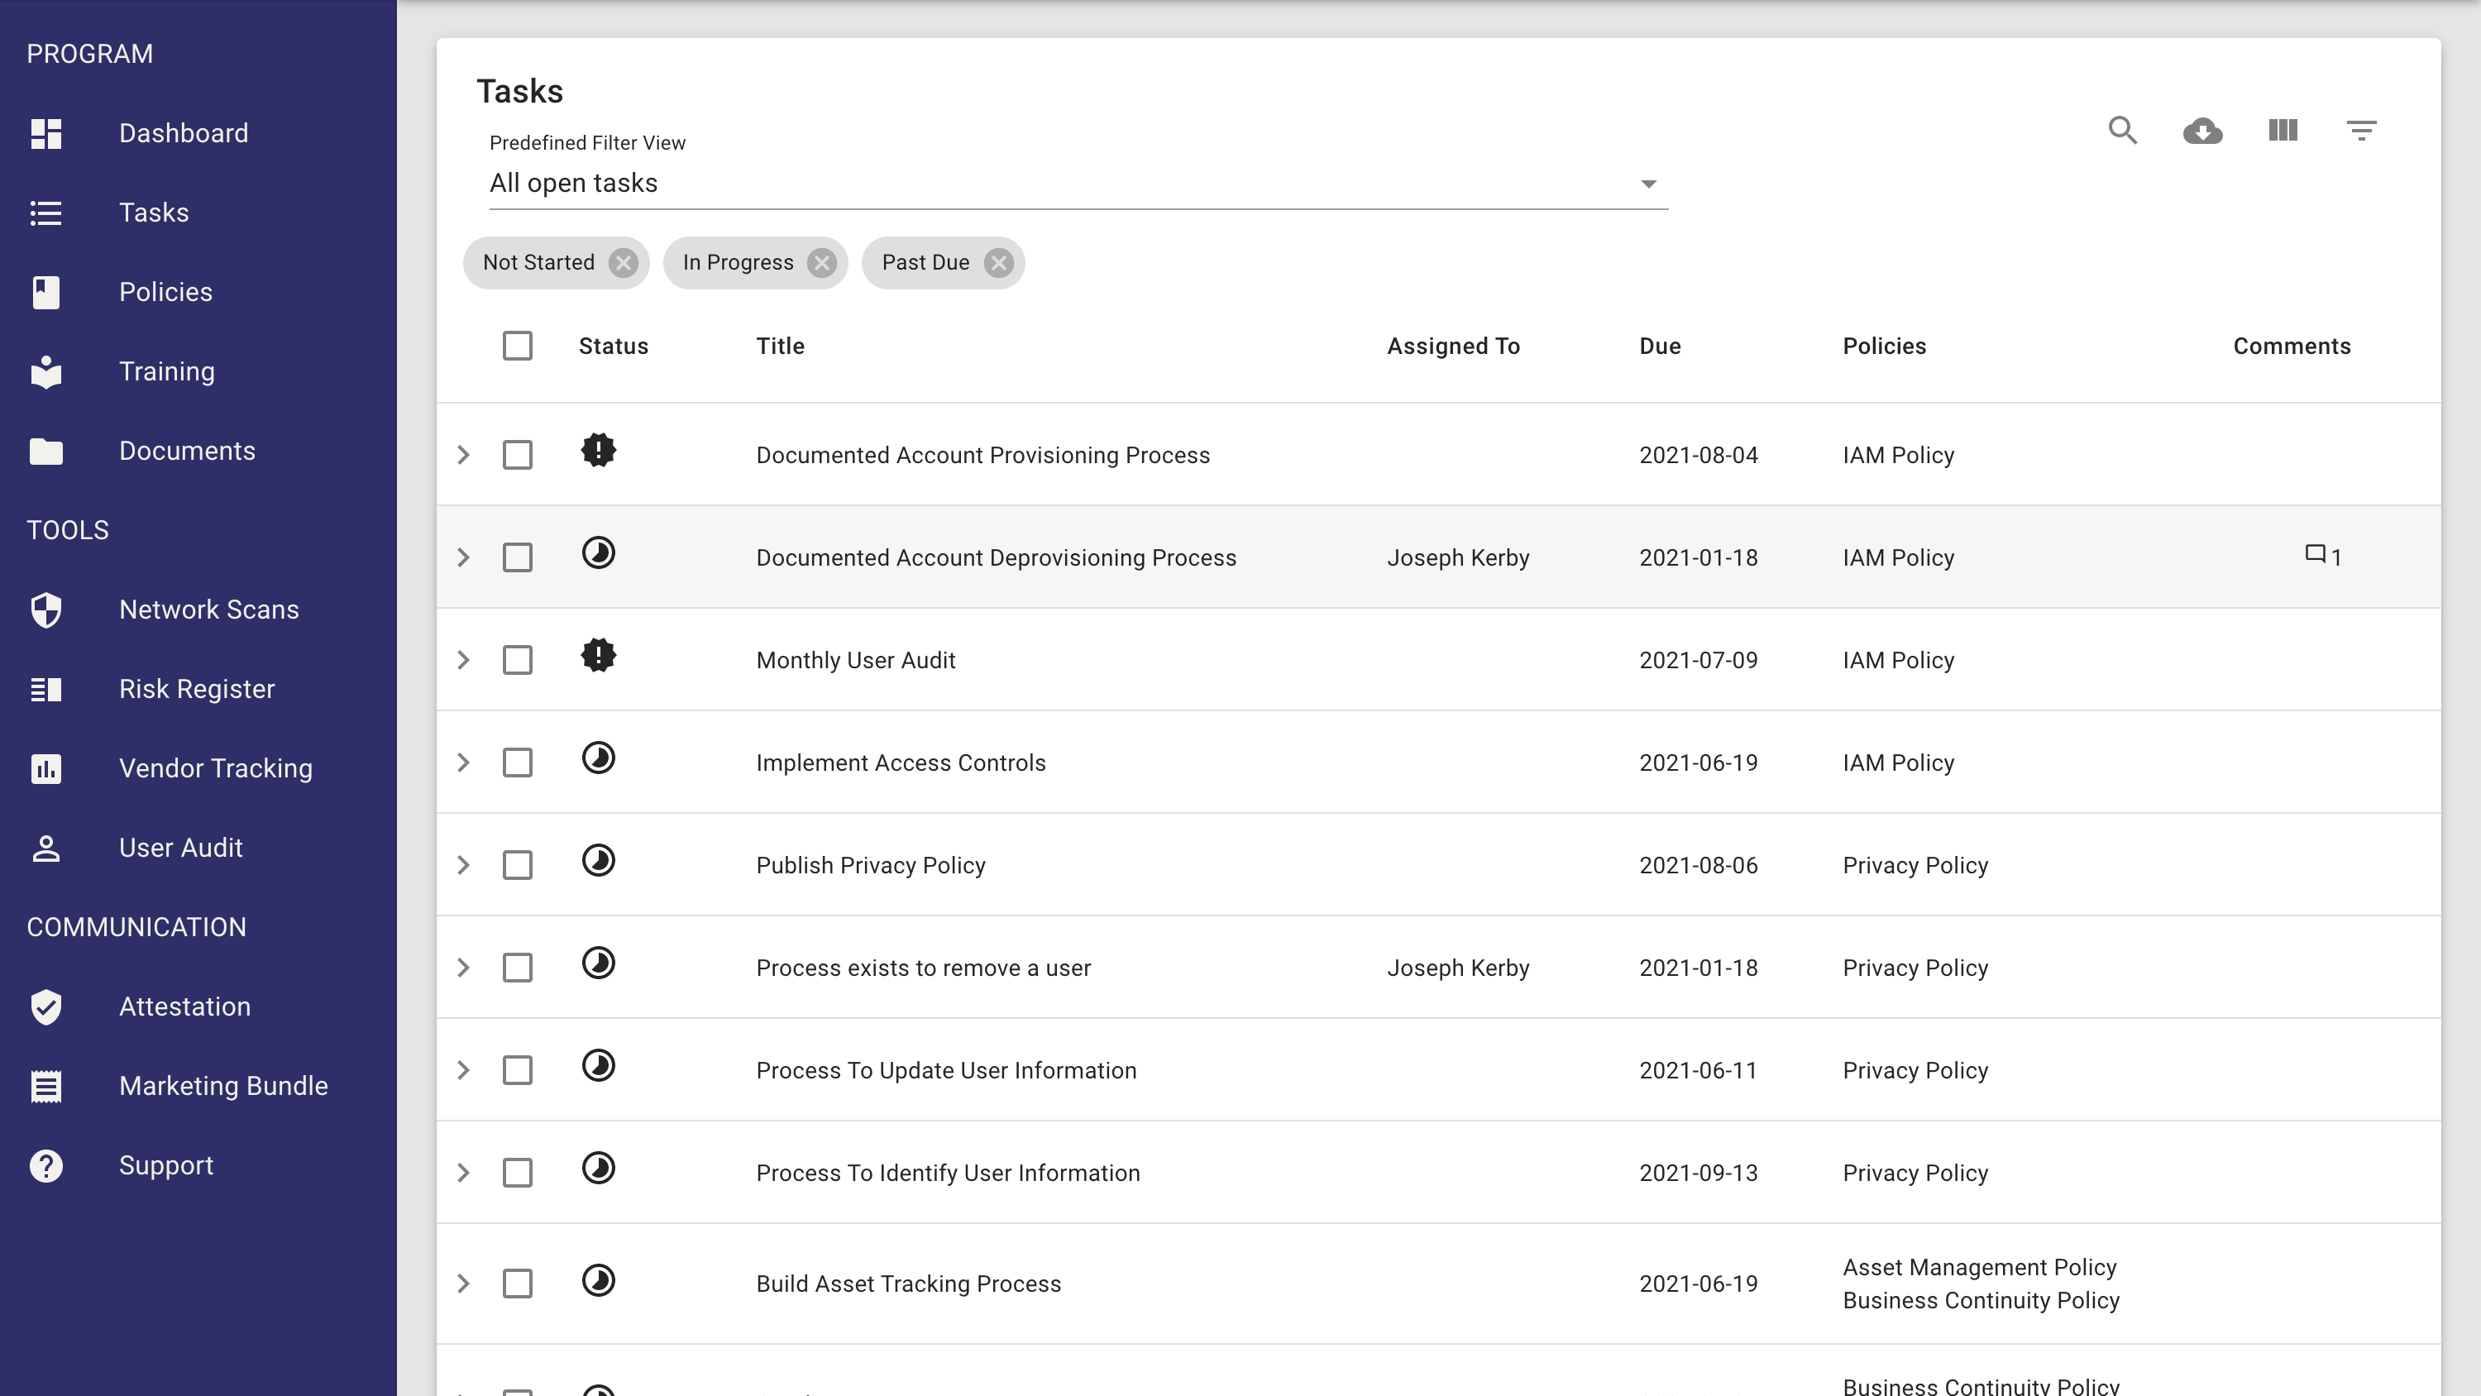
Task: Click the Policies book icon
Action: coord(46,292)
